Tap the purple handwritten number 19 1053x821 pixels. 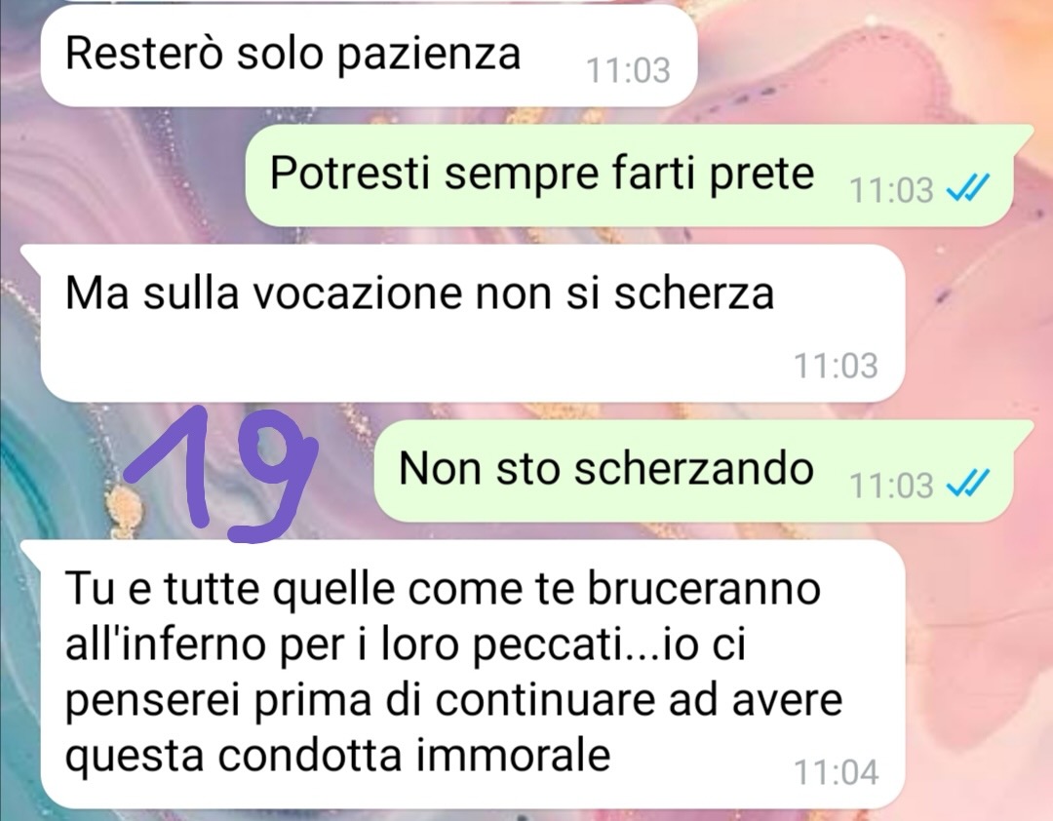(221, 474)
